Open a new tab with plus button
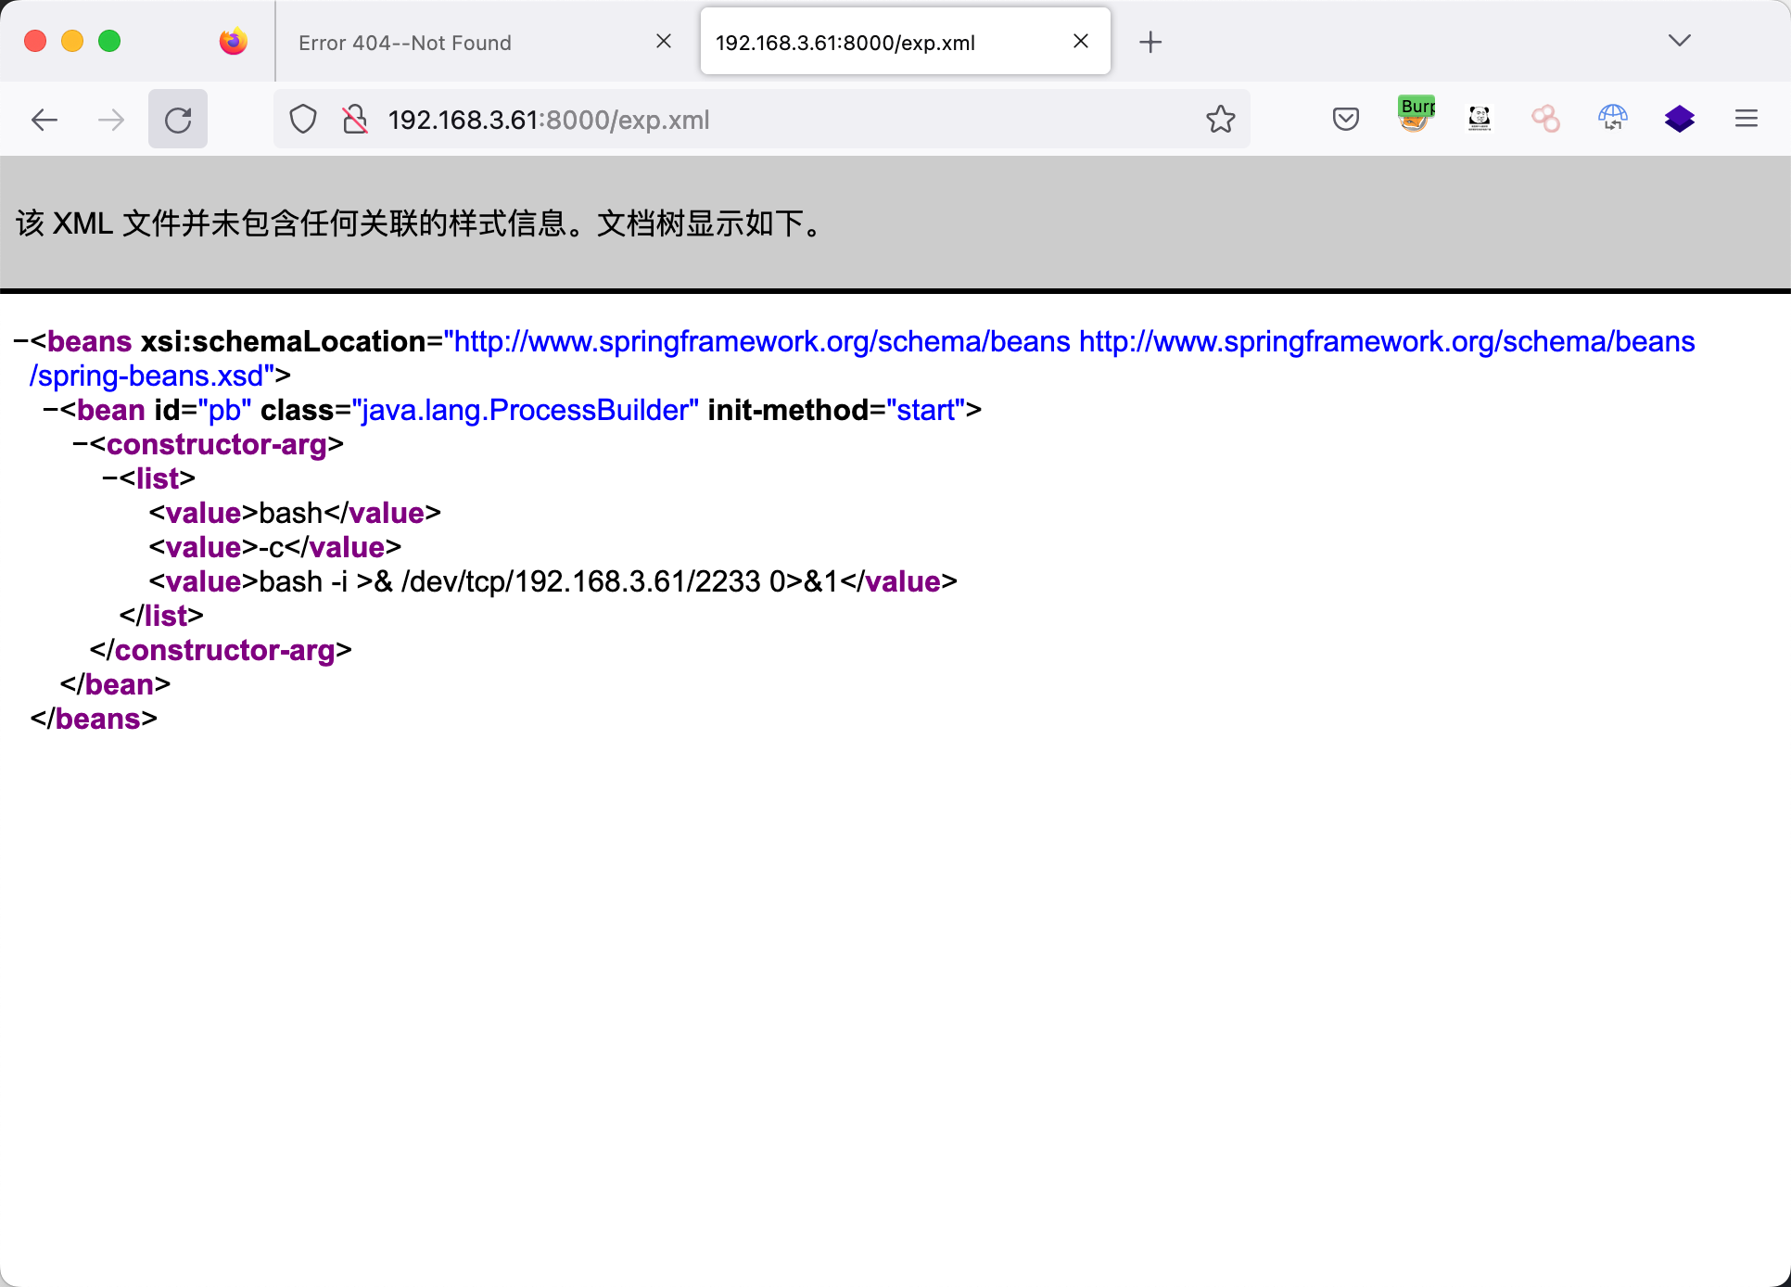Image resolution: width=1791 pixels, height=1287 pixels. point(1150,42)
